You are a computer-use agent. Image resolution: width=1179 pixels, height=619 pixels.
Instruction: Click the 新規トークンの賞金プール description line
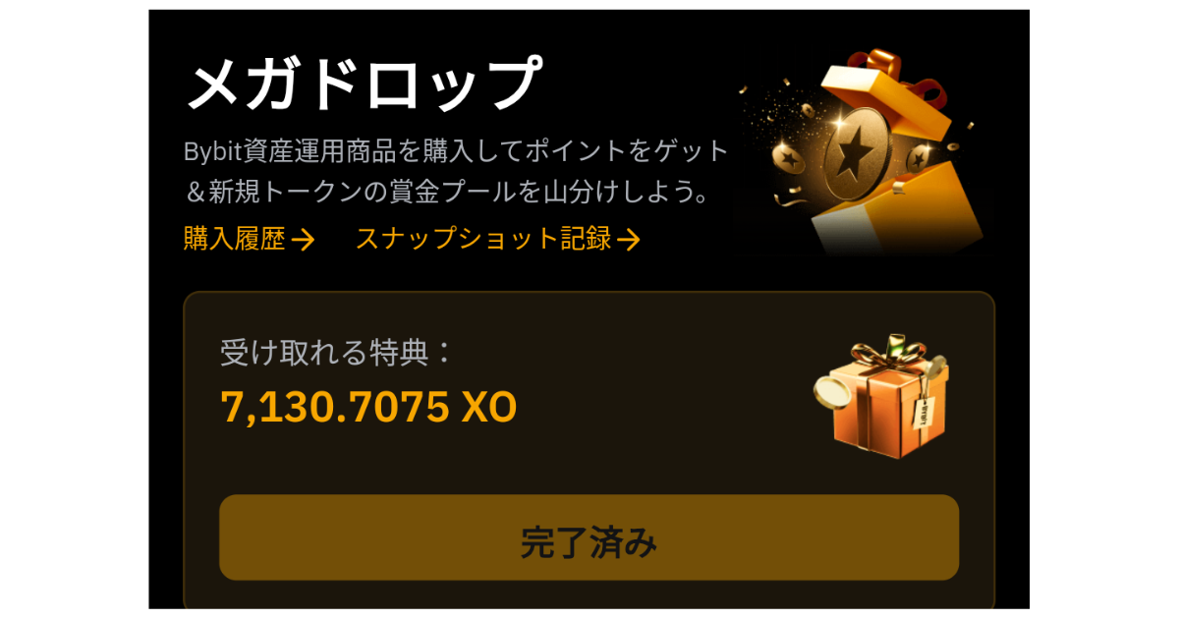(447, 191)
